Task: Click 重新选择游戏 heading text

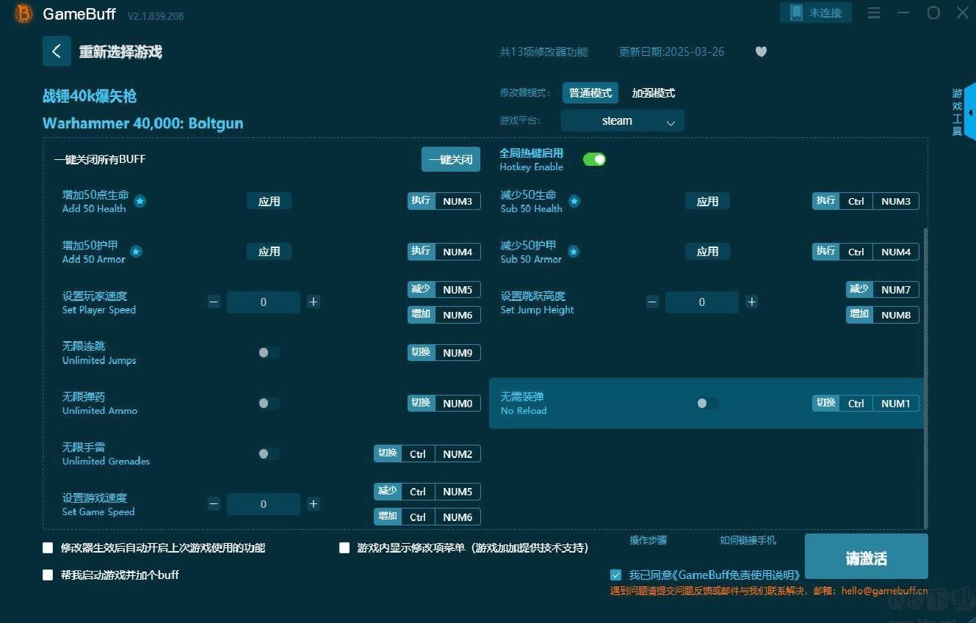Action: (120, 52)
